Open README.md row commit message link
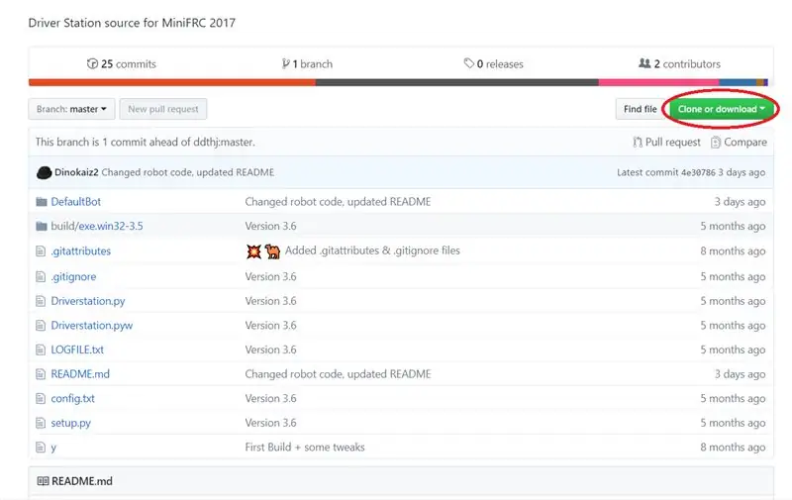 pyautogui.click(x=338, y=374)
